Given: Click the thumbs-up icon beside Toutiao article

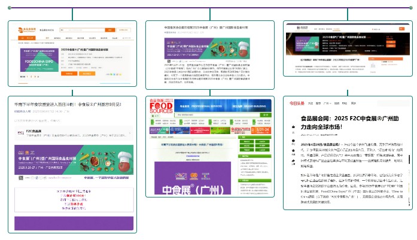Looking at the screenshot, I should coord(293,127).
